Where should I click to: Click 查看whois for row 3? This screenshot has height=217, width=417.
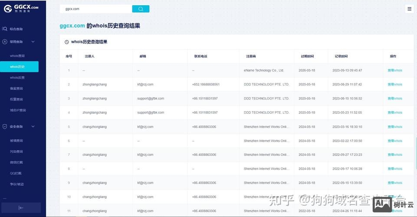[x=395, y=99]
